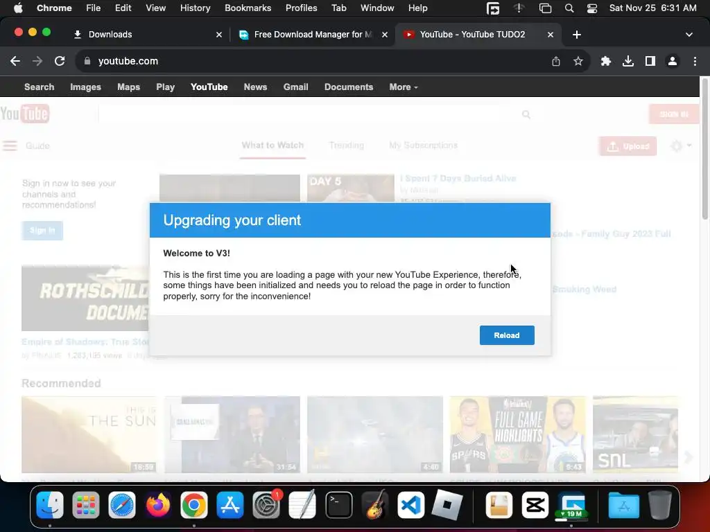
Task: Click the red Sign In button
Action: [674, 114]
